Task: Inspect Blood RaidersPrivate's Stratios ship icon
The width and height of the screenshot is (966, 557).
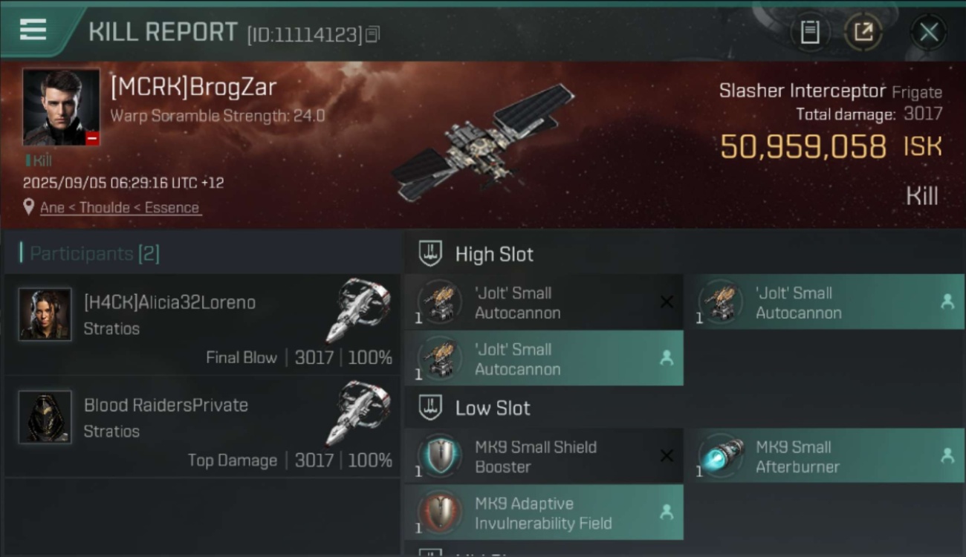Action: [358, 413]
